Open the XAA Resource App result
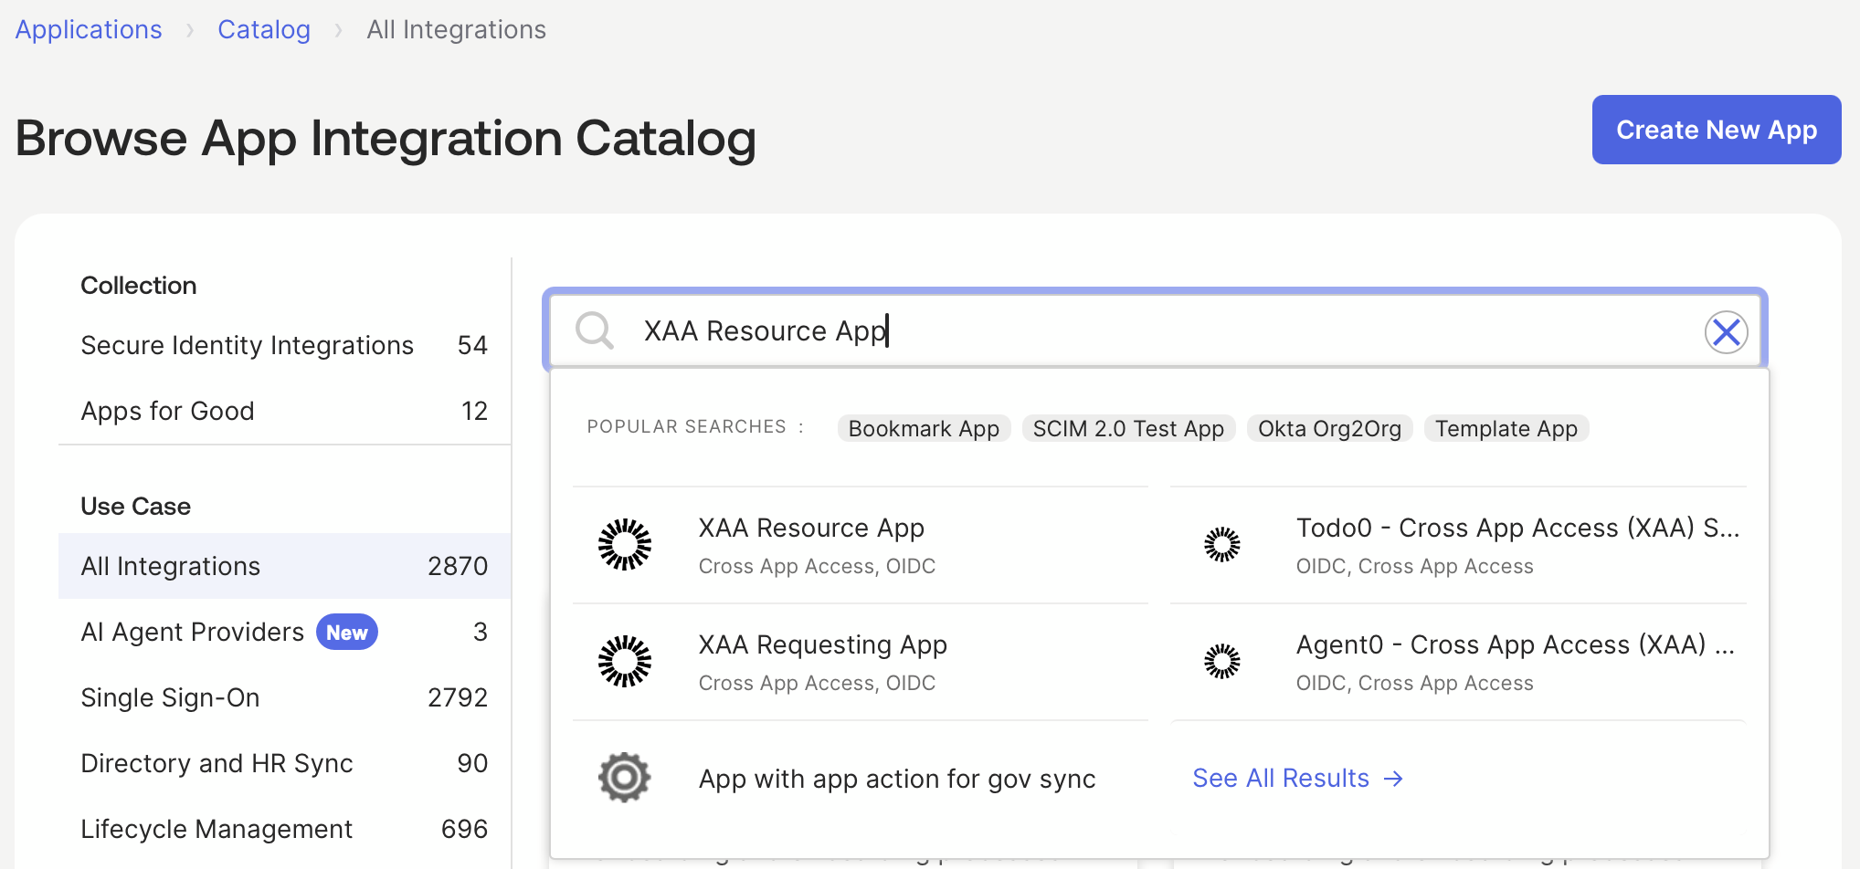The width and height of the screenshot is (1860, 869). coord(861,545)
